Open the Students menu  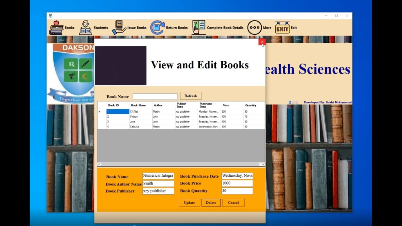point(94,28)
